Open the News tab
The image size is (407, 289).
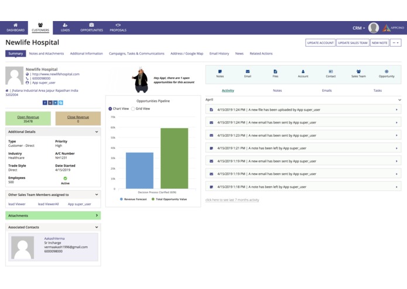click(x=240, y=54)
